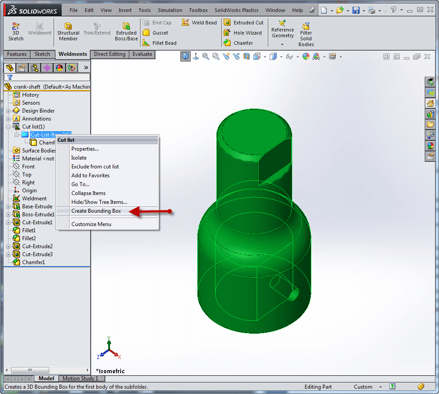Expand the Reference Geometry dropdown
The height and width of the screenshot is (394, 439).
282,44
